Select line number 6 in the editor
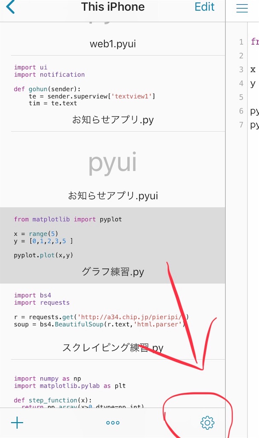This screenshot has width=259, height=438. (x=241, y=111)
